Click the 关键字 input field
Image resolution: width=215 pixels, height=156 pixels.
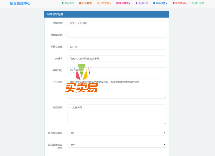point(117,59)
